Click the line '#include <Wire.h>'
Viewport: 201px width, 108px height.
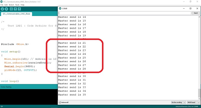click(x=15, y=44)
